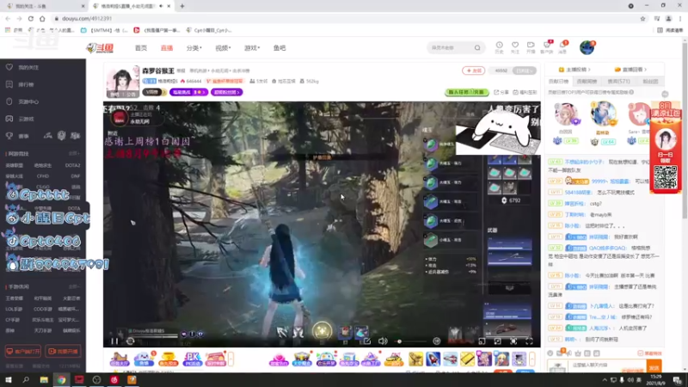Collapse the rank panel with round arrow button
This screenshot has height=387, width=688.
[x=665, y=94]
